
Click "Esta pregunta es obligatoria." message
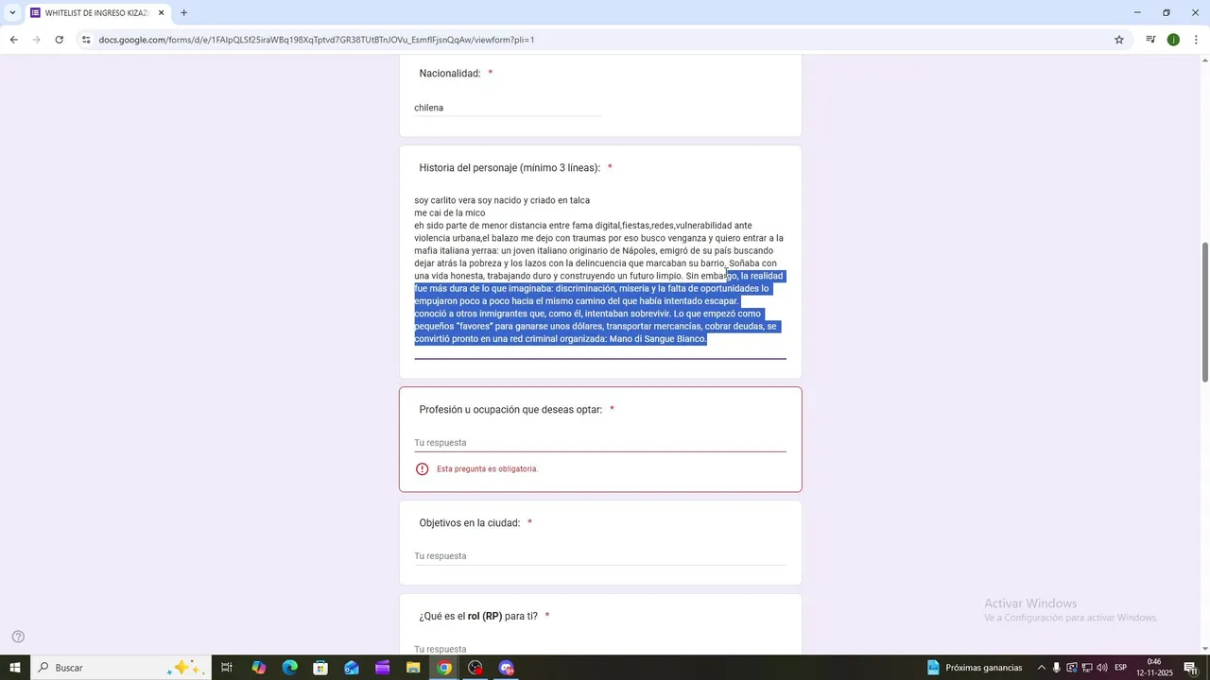487,469
